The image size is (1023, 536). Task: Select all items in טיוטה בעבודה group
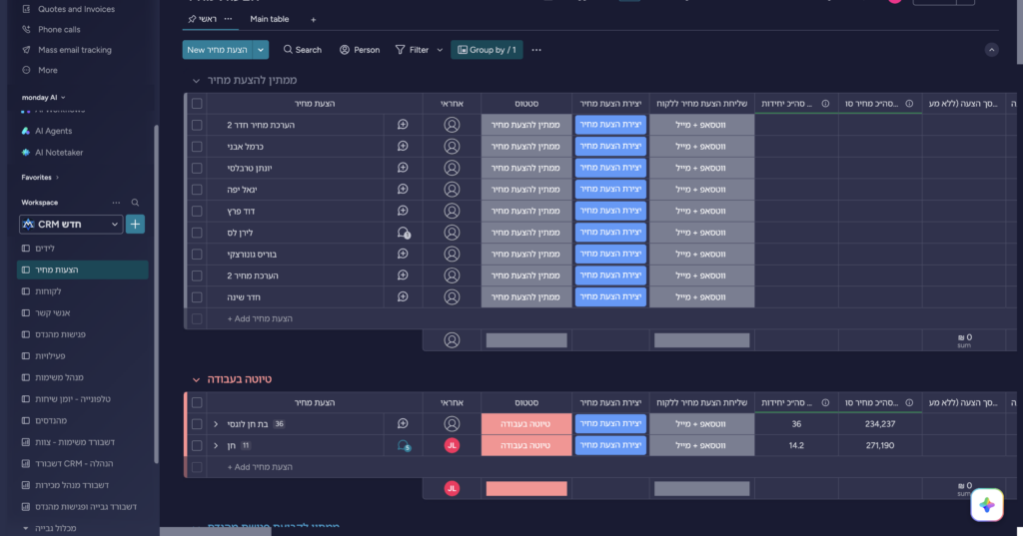pos(197,403)
